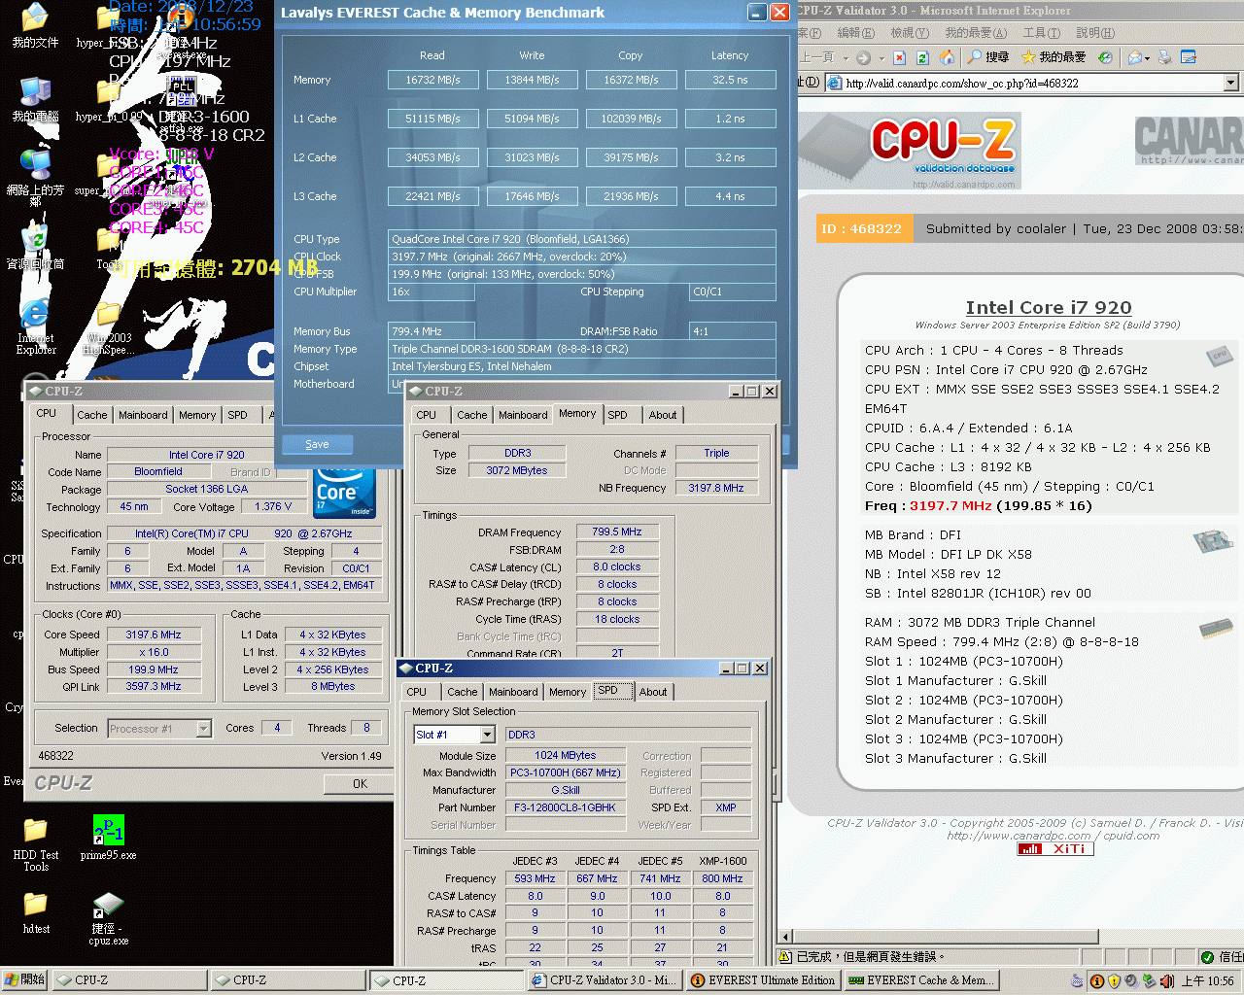Open the Tools (工具) menu in Internet Explorer
1244x995 pixels.
1041,33
